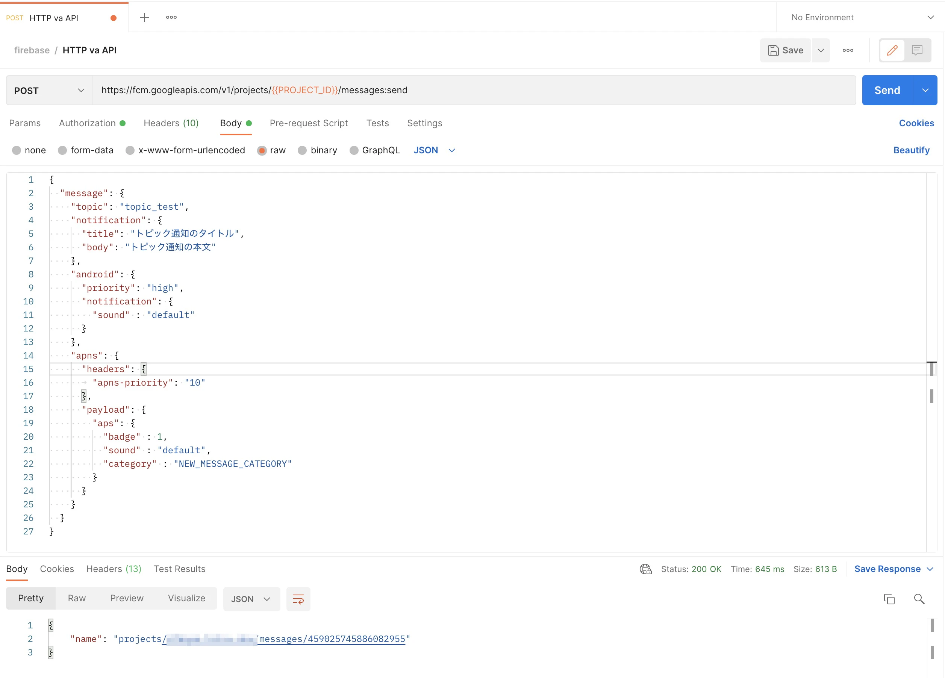Open the Params tab
This screenshot has height=678, width=945.
[25, 123]
